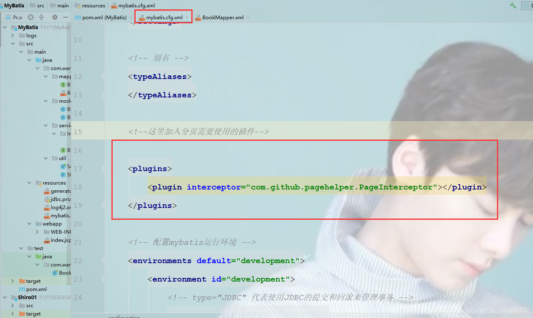Screen dimensions: 533x318
Task: Expand the target folder under MyBatis
Action: [13, 281]
